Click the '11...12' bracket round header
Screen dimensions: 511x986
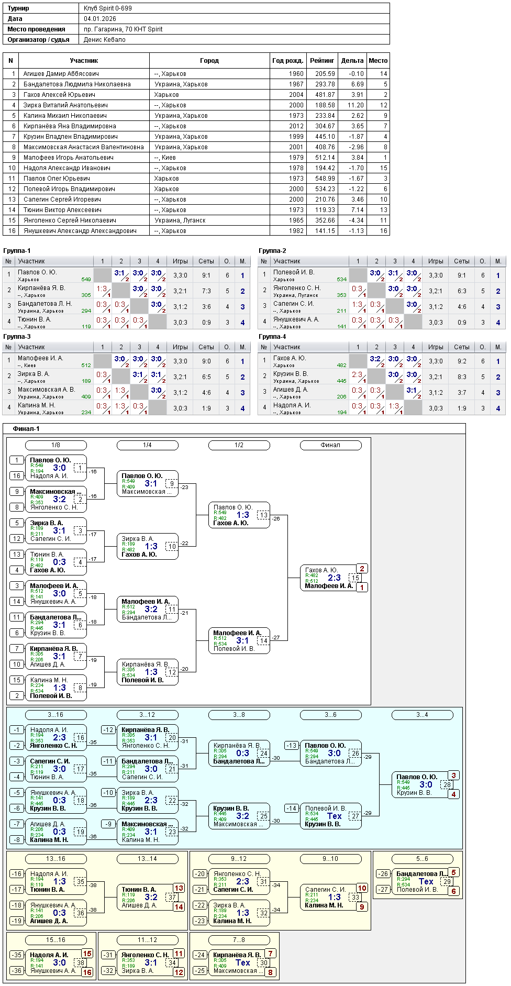pyautogui.click(x=147, y=940)
